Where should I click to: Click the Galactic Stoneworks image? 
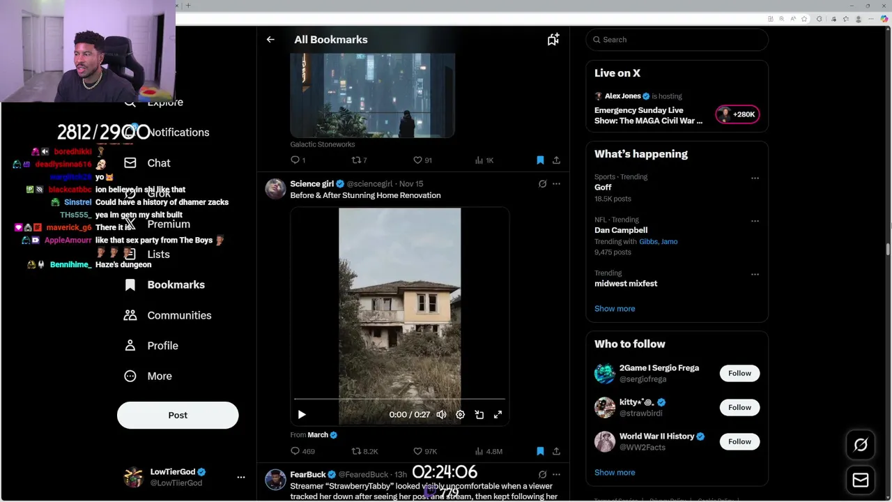pyautogui.click(x=372, y=96)
